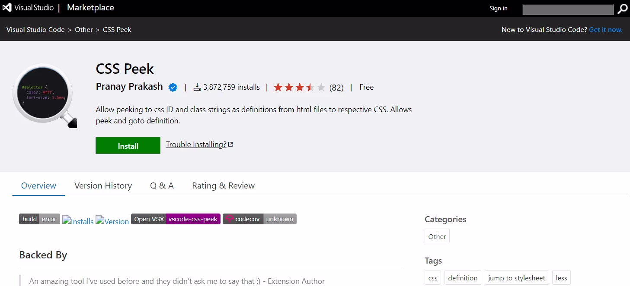The image size is (630, 286).
Task: Open the Rating & Review tab
Action: pos(223,185)
